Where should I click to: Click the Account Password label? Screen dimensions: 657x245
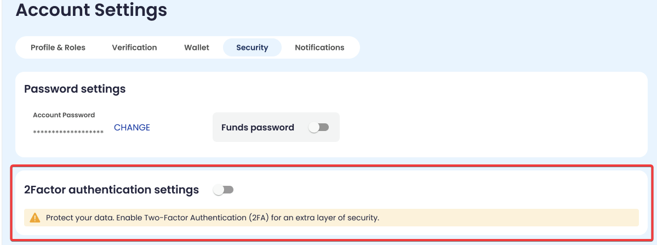pos(64,115)
